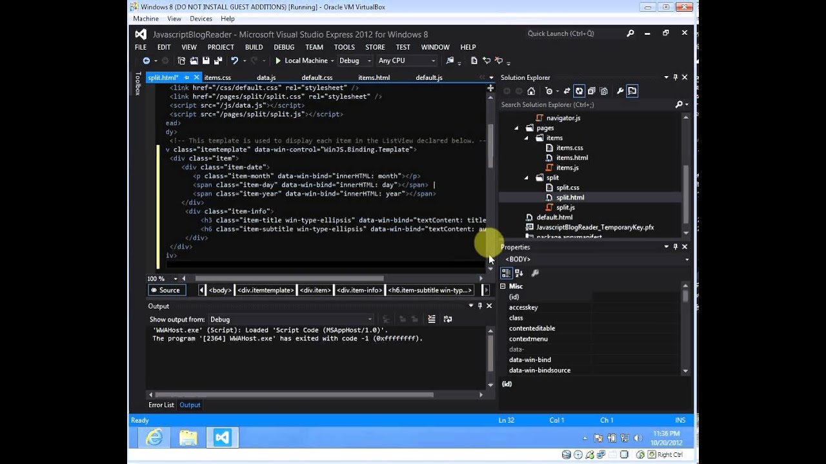This screenshot has height=464, width=826.
Task: Click the Open File toolbar icon
Action: coord(194,61)
